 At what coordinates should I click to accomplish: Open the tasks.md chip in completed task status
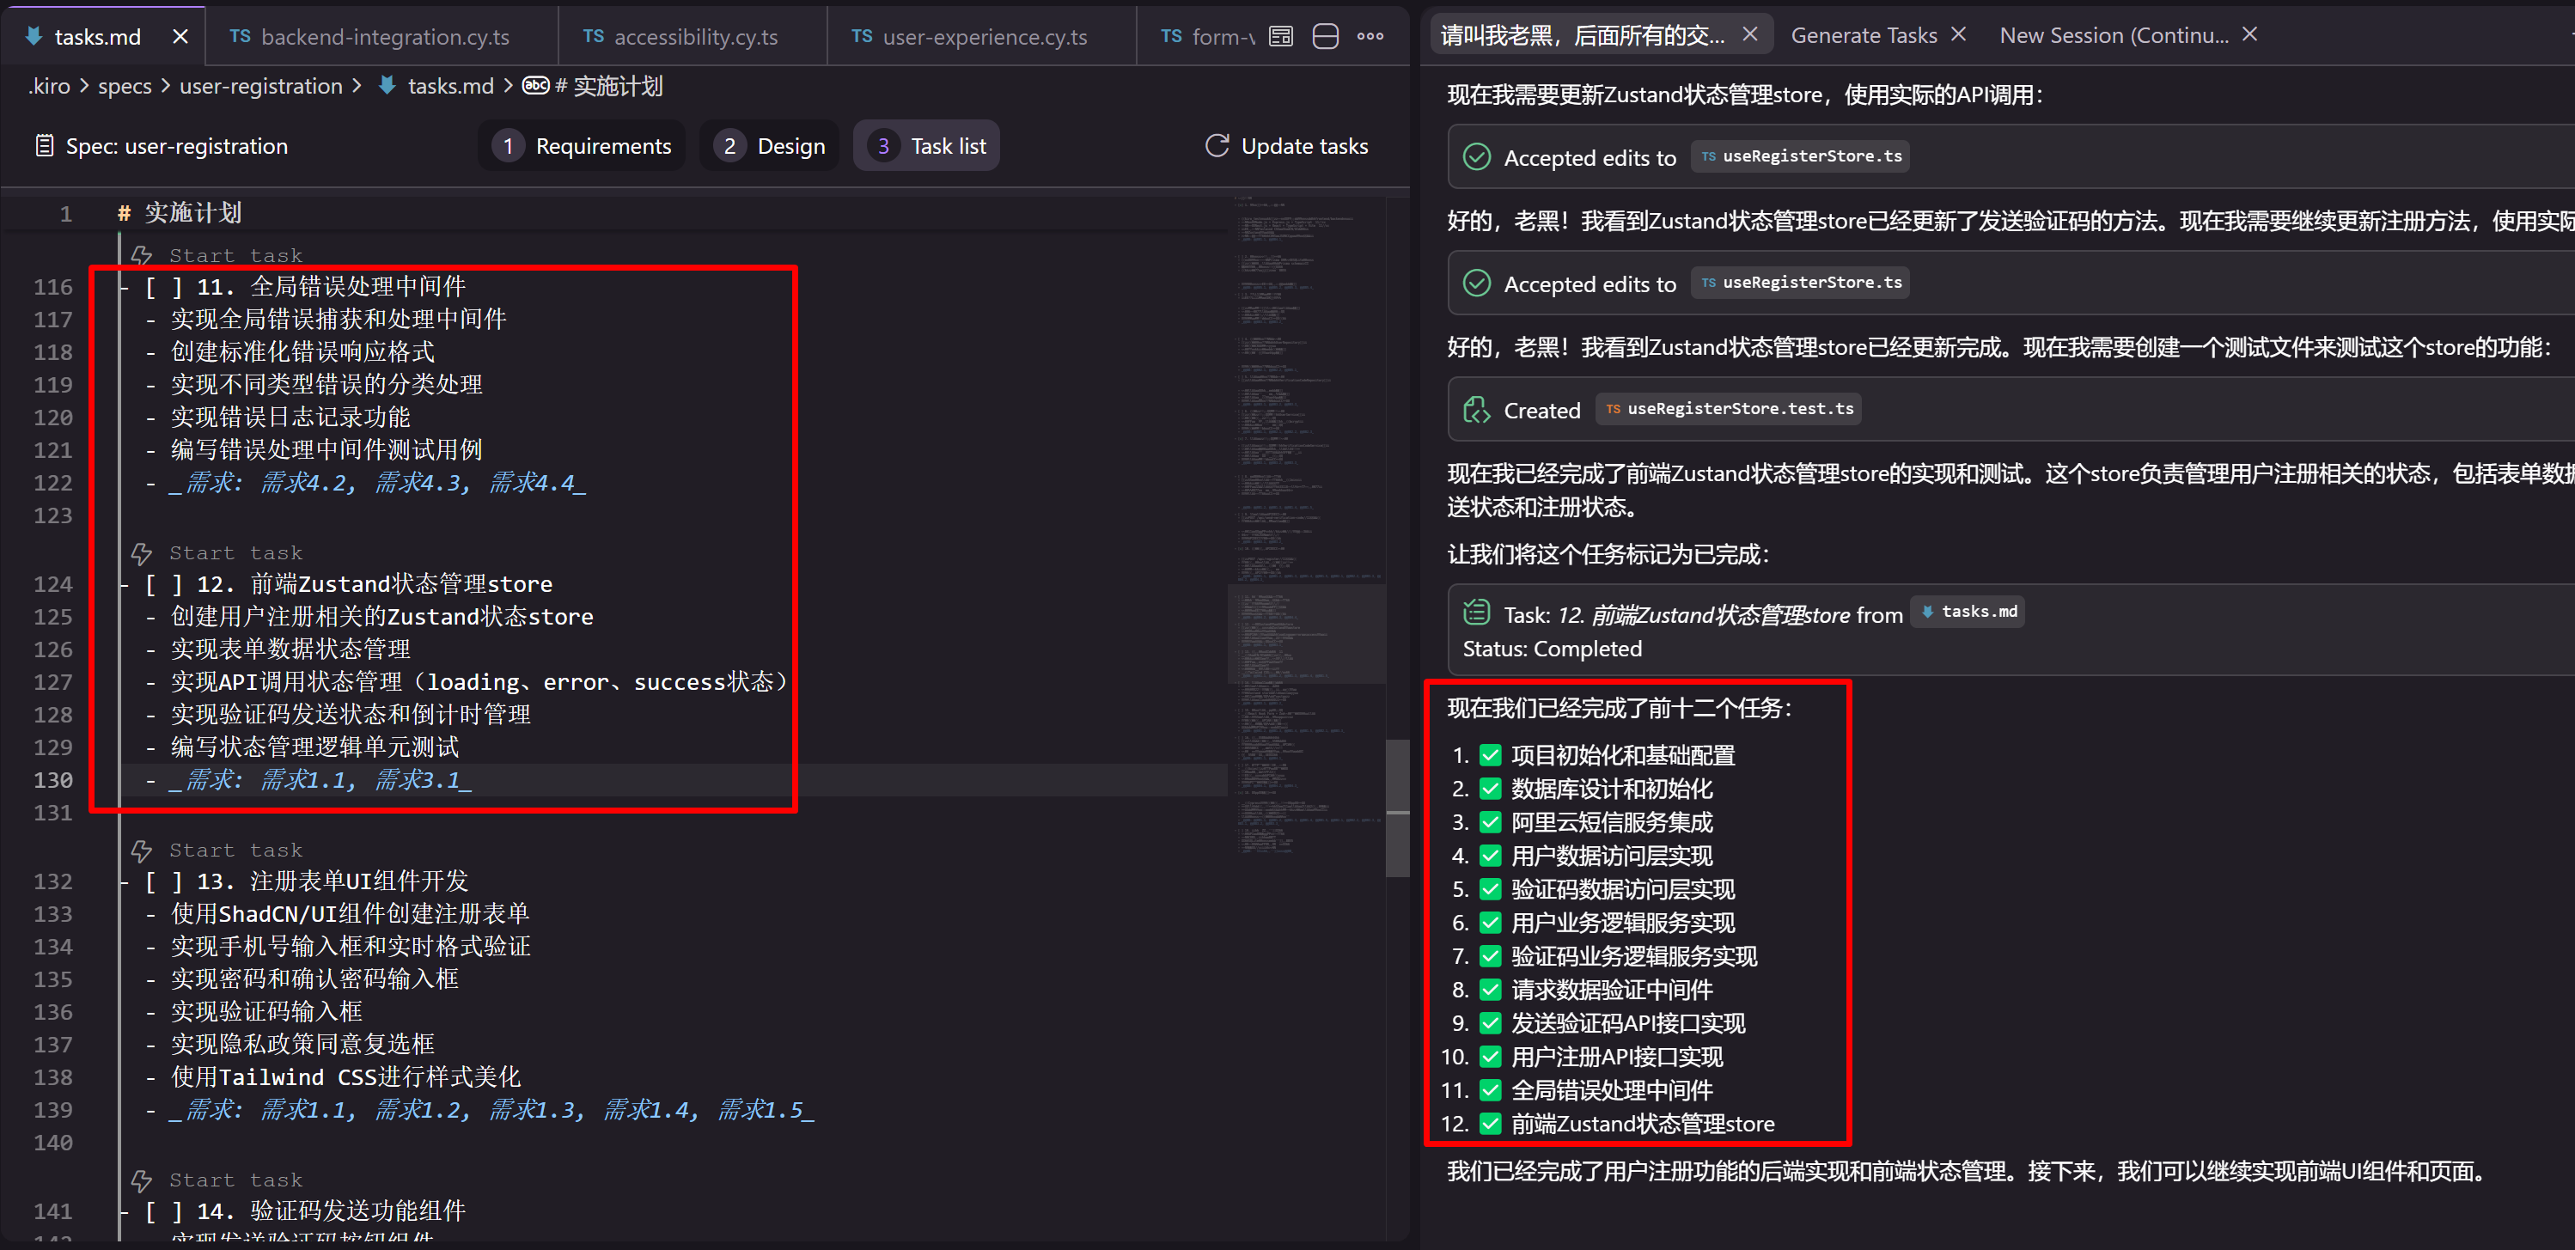coord(1968,612)
